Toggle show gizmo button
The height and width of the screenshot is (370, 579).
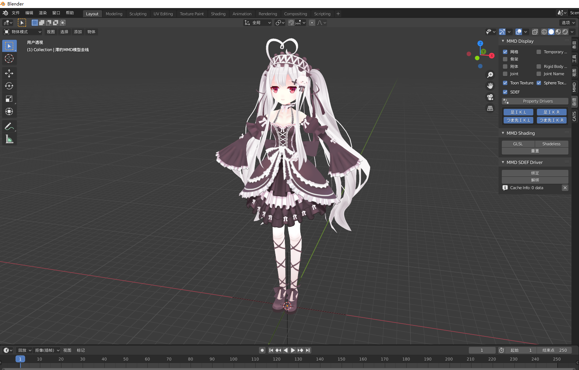[502, 32]
